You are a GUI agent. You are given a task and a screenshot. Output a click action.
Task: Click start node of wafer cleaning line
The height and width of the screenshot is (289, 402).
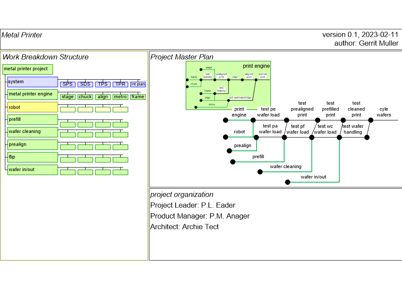pos(260,172)
